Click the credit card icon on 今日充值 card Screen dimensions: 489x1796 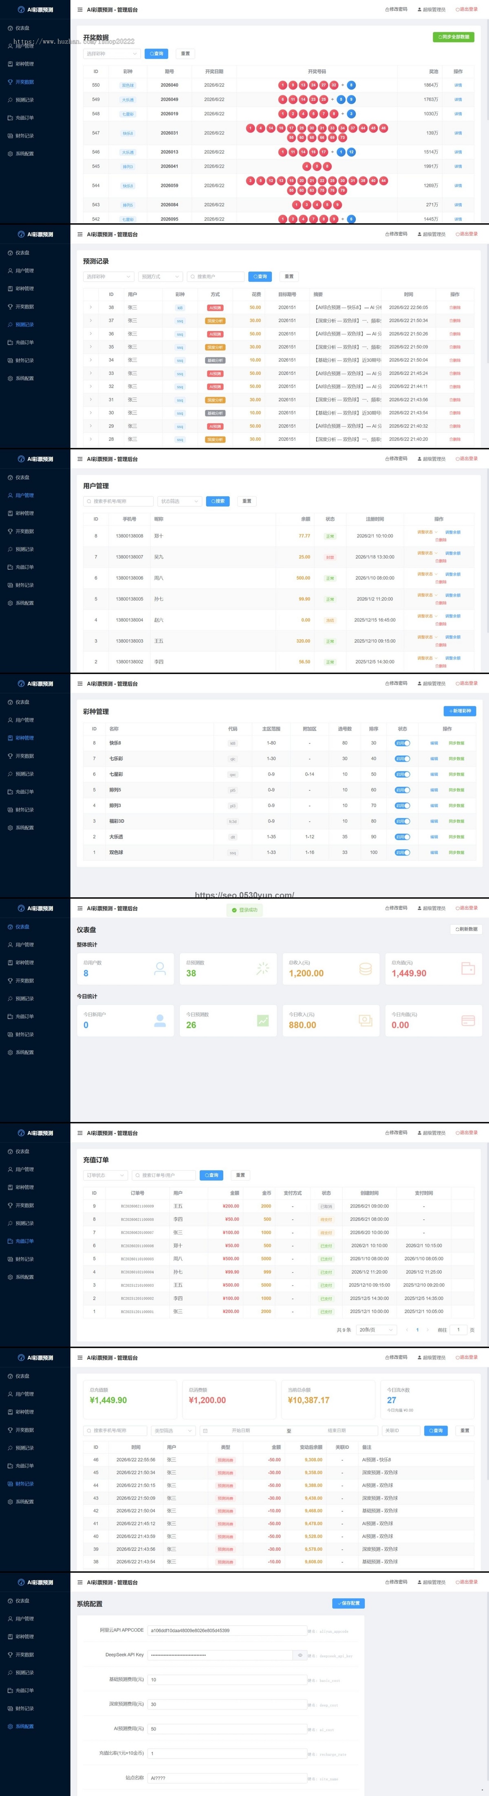[468, 1021]
